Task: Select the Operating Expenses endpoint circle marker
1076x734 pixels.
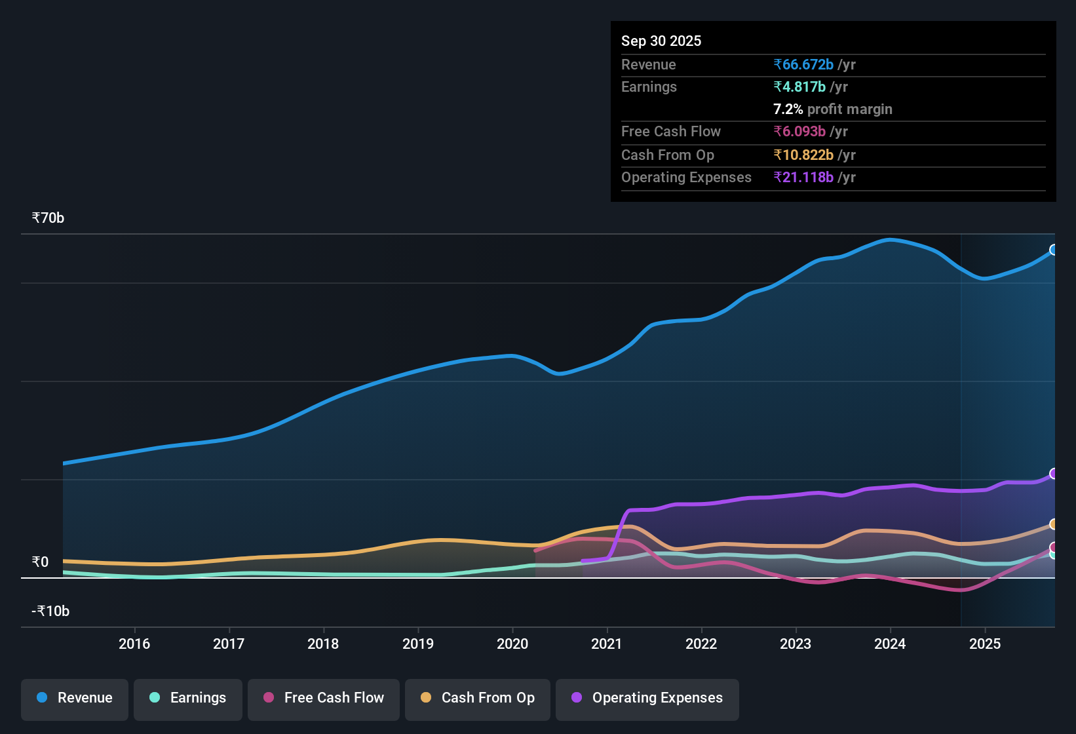Action: pos(1054,473)
